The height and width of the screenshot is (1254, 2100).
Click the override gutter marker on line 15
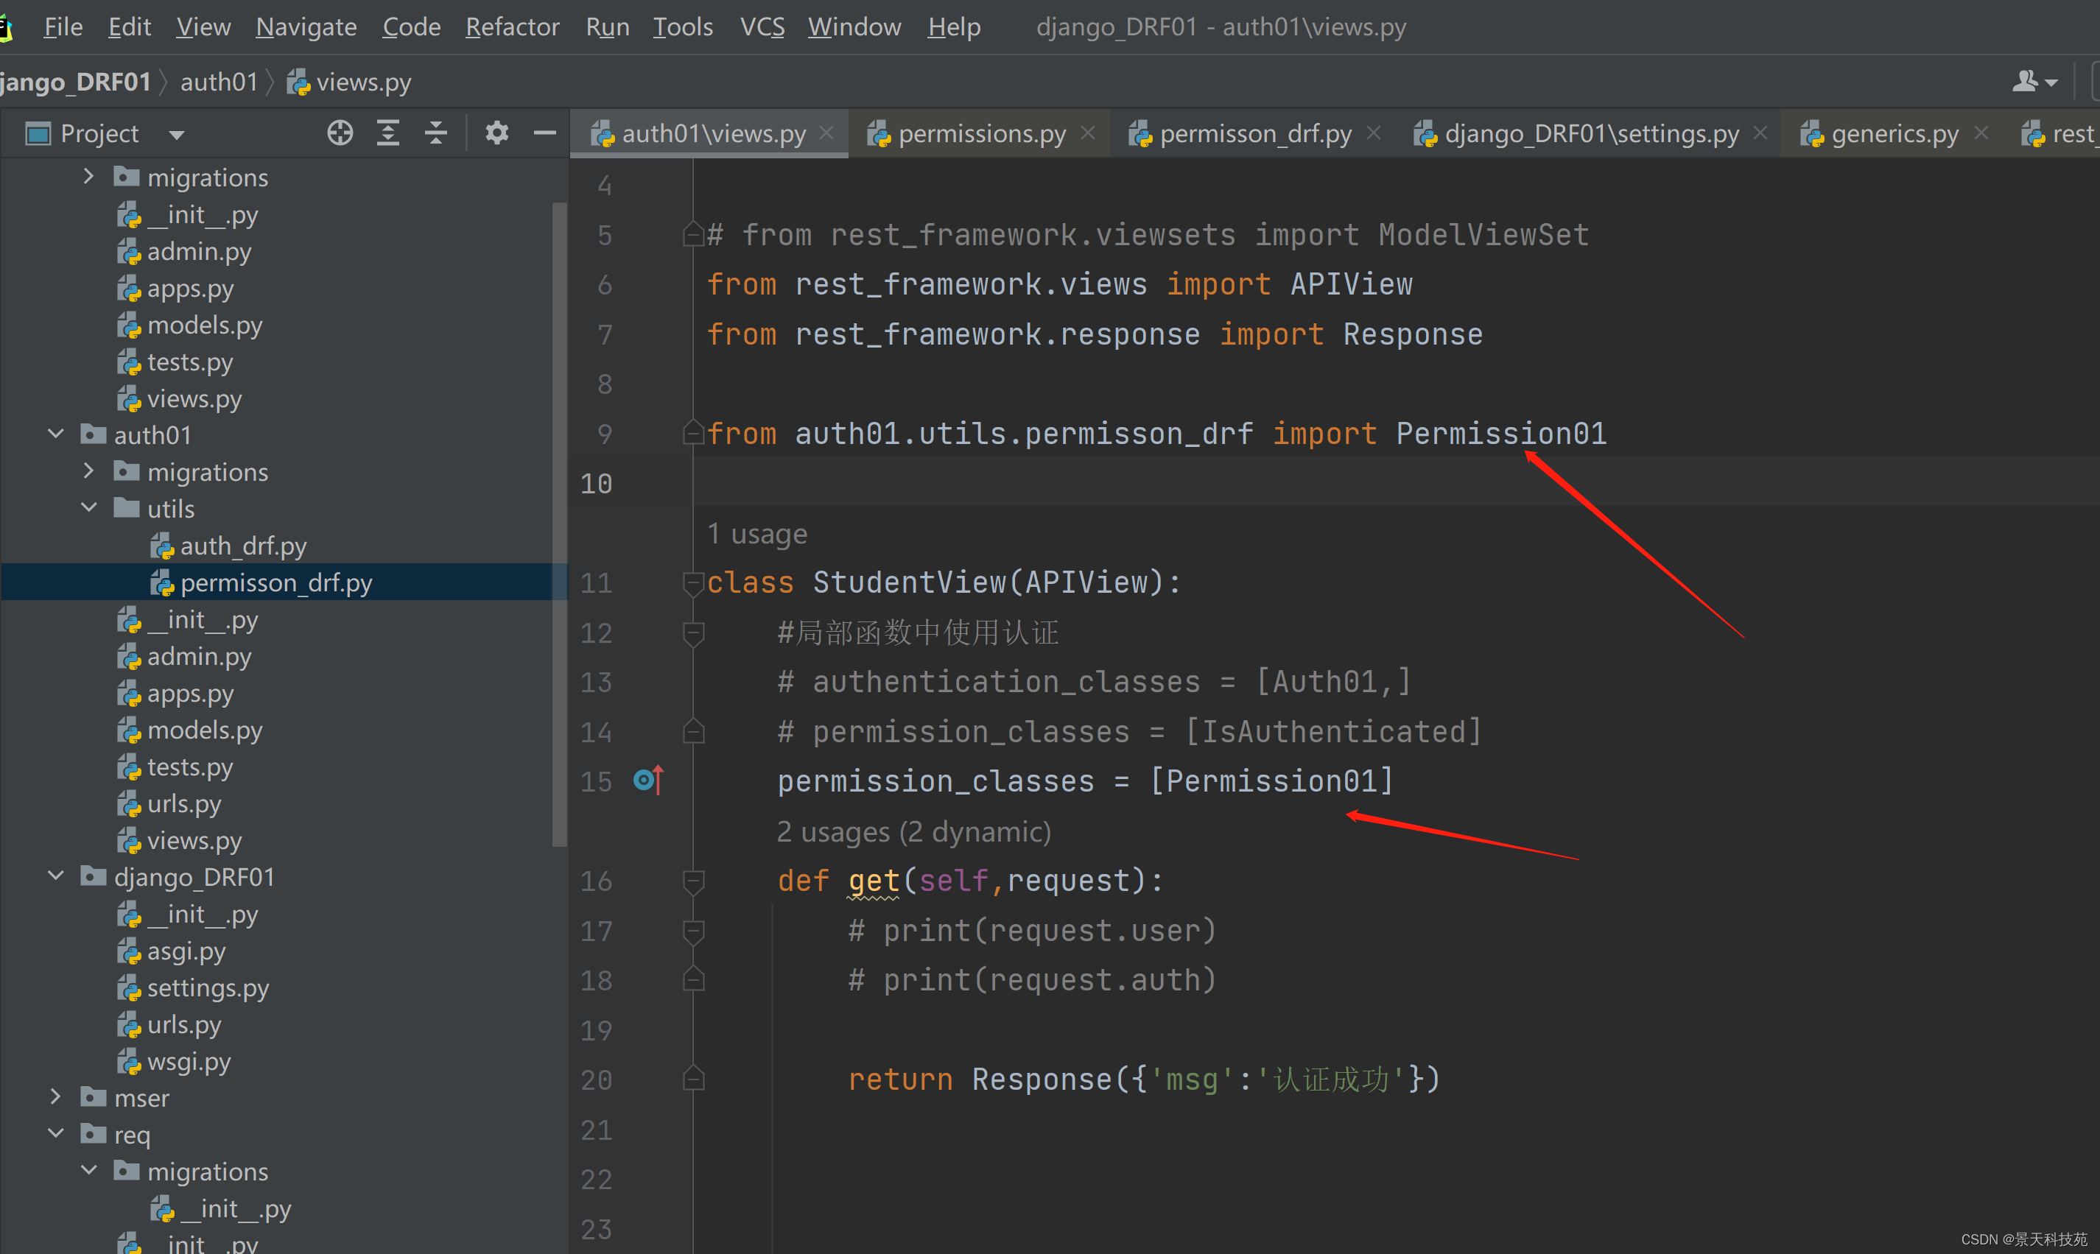point(648,780)
